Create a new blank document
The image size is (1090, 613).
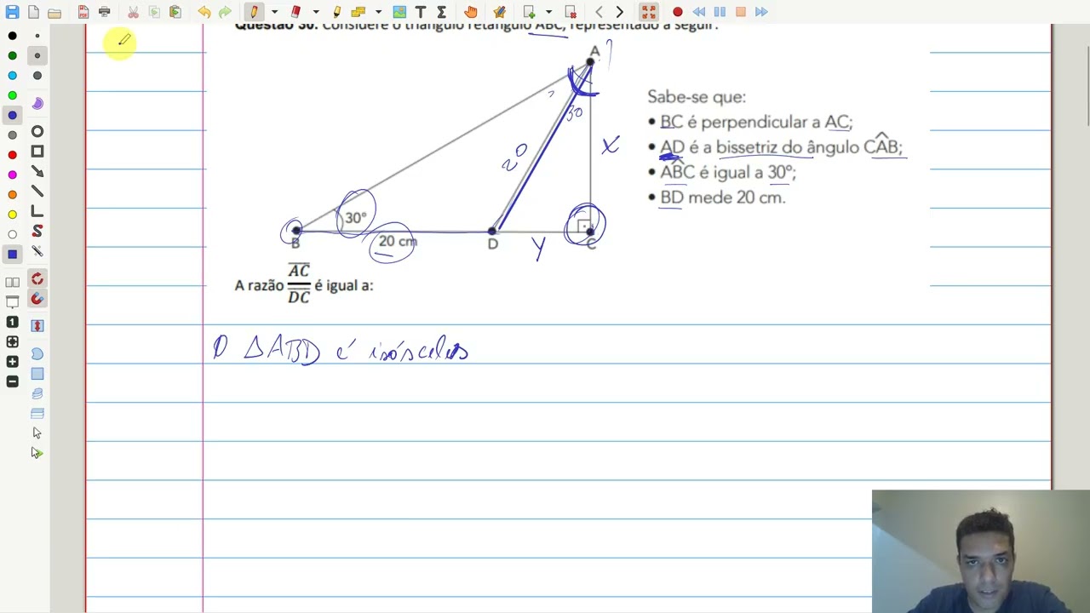pos(33,12)
